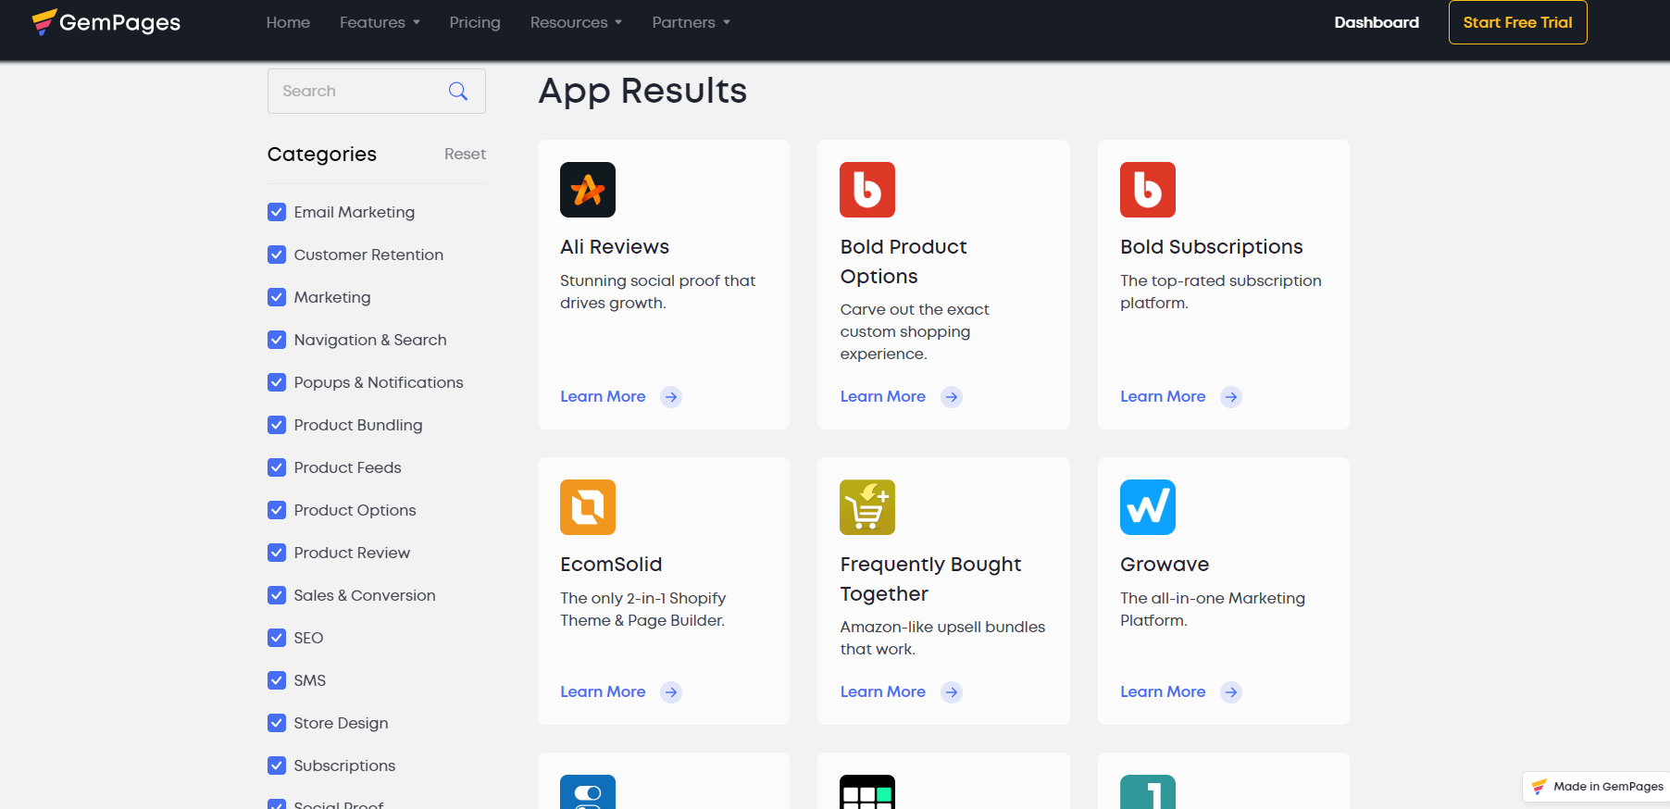Open the Bold Subscriptions app icon

coord(1148,190)
